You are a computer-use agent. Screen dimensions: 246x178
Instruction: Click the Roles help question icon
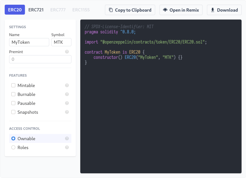click(67, 148)
